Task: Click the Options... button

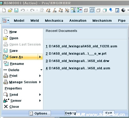Action: coord(40,113)
